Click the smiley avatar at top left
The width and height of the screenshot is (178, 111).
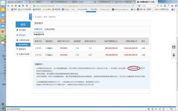[3, 3]
